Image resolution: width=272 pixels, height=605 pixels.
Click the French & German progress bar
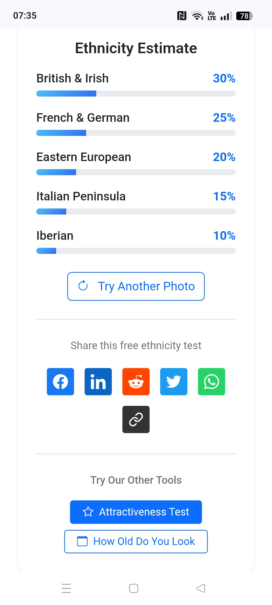click(136, 133)
